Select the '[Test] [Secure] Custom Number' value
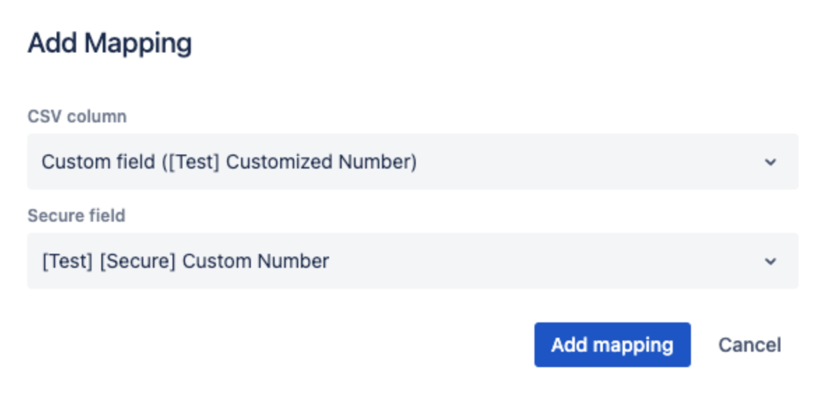The height and width of the screenshot is (393, 823). click(185, 262)
